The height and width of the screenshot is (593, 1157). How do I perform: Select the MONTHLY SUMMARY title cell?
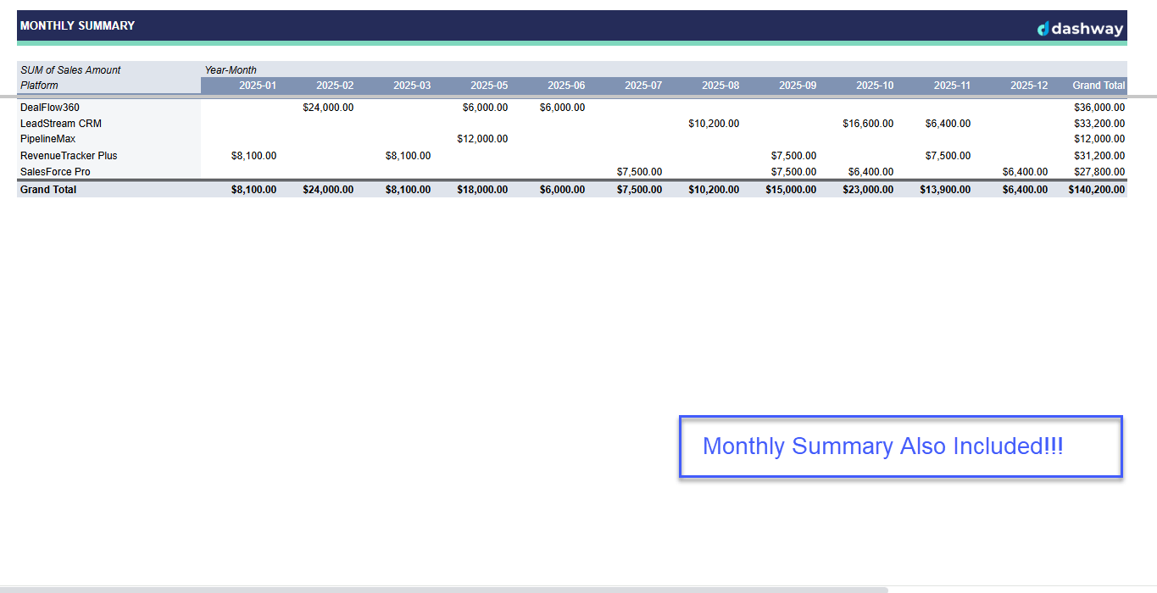point(77,25)
